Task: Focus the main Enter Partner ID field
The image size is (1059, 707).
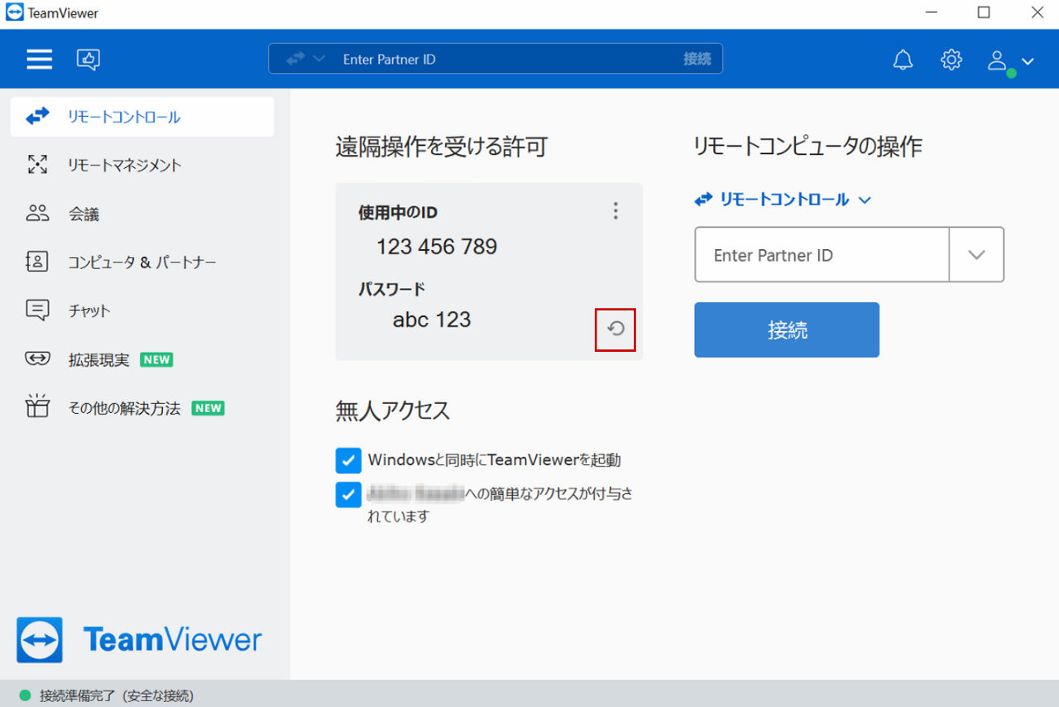Action: tap(822, 255)
